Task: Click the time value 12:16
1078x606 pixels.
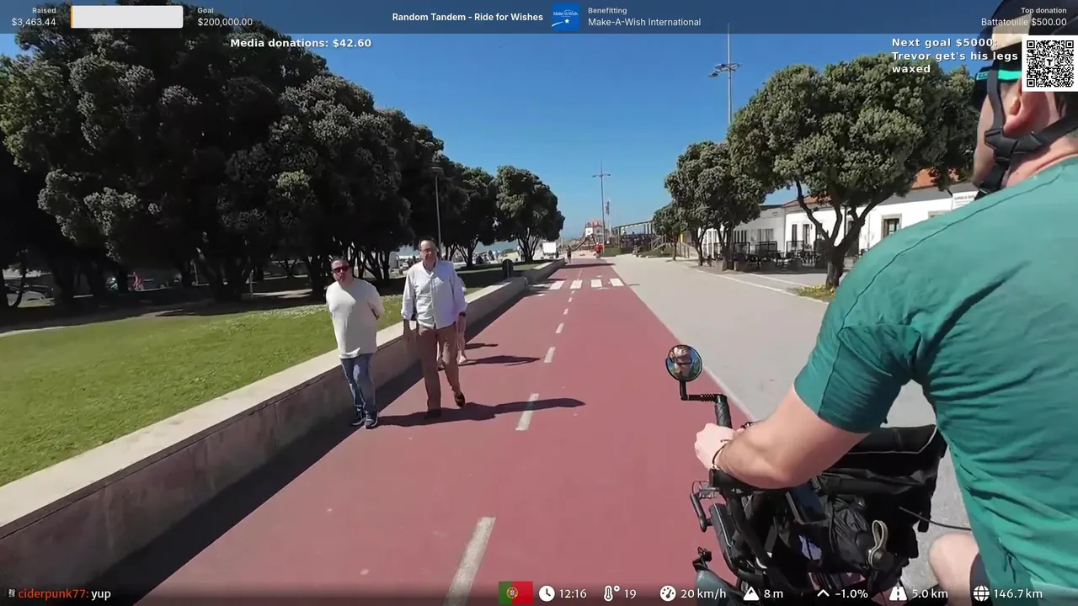Action: coord(573,593)
